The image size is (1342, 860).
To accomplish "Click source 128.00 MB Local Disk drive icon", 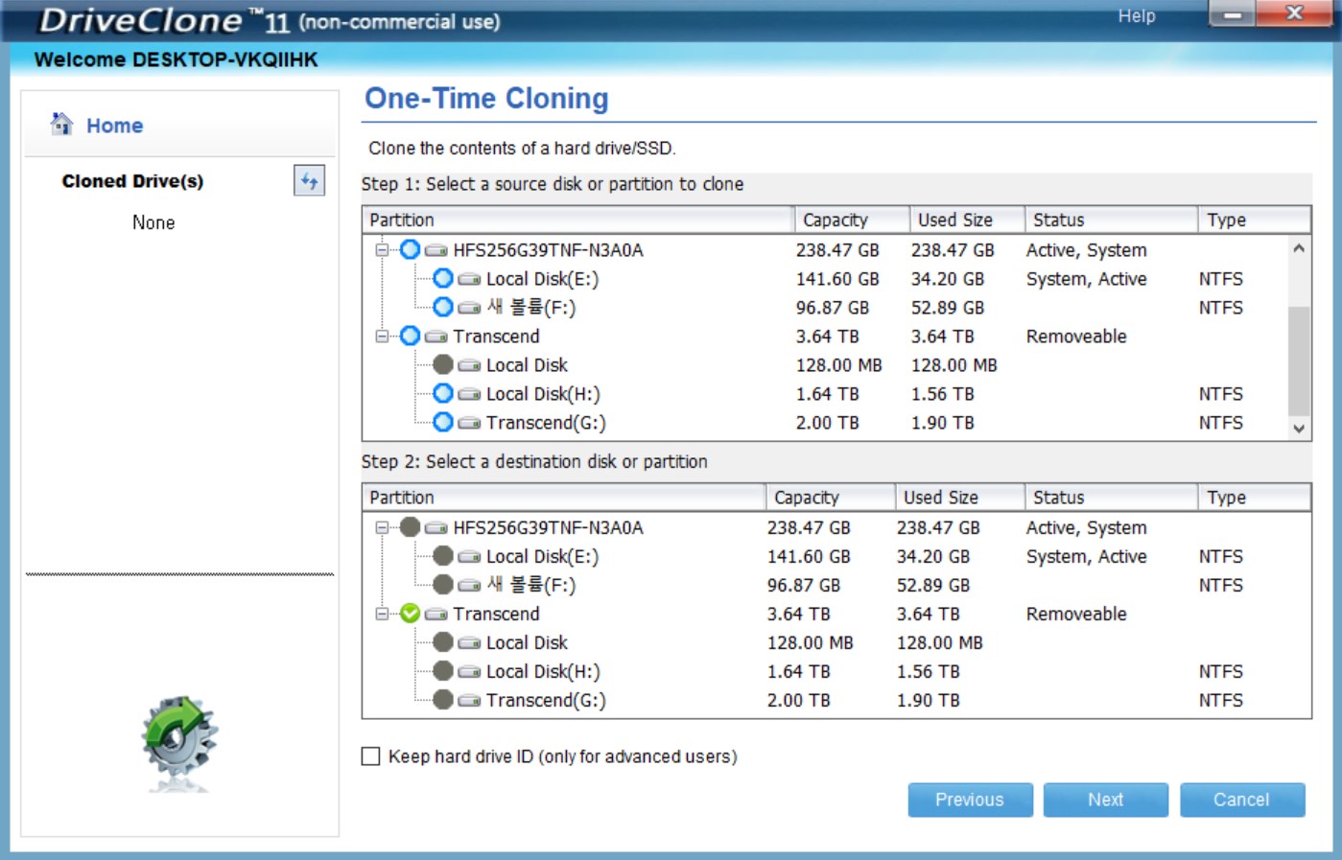I will 469,365.
